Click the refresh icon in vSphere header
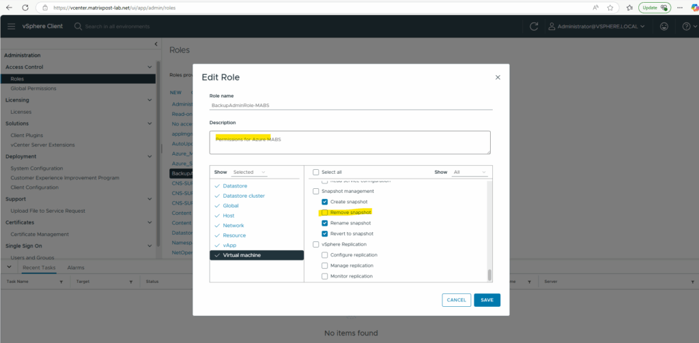Image resolution: width=699 pixels, height=343 pixels. pos(534,27)
